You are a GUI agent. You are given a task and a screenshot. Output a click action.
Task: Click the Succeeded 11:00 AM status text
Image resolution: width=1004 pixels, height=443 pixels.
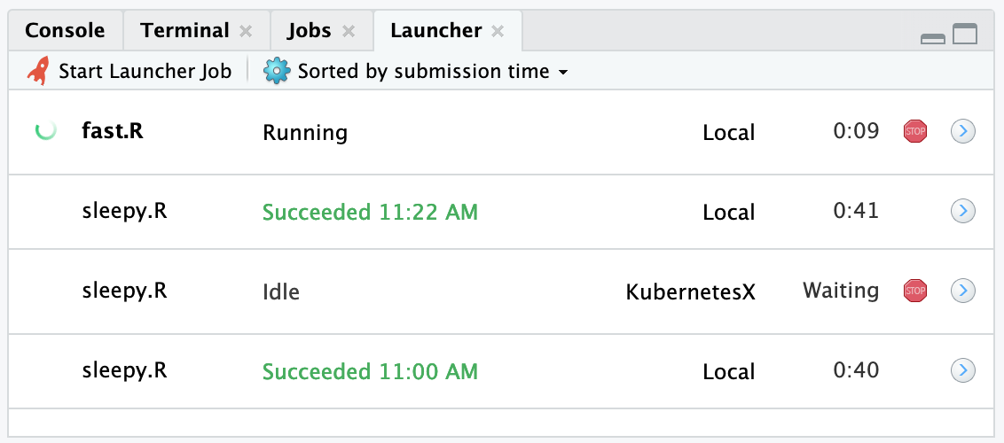pos(370,370)
